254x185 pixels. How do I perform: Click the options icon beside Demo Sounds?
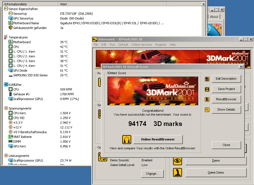[x=102, y=157]
